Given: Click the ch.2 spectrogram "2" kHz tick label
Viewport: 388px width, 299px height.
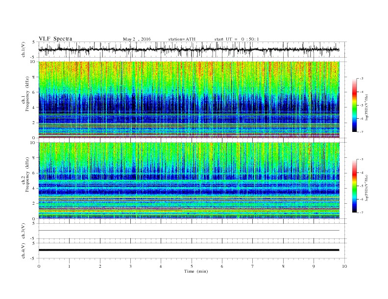Looking at the screenshot, I should click(34, 203).
